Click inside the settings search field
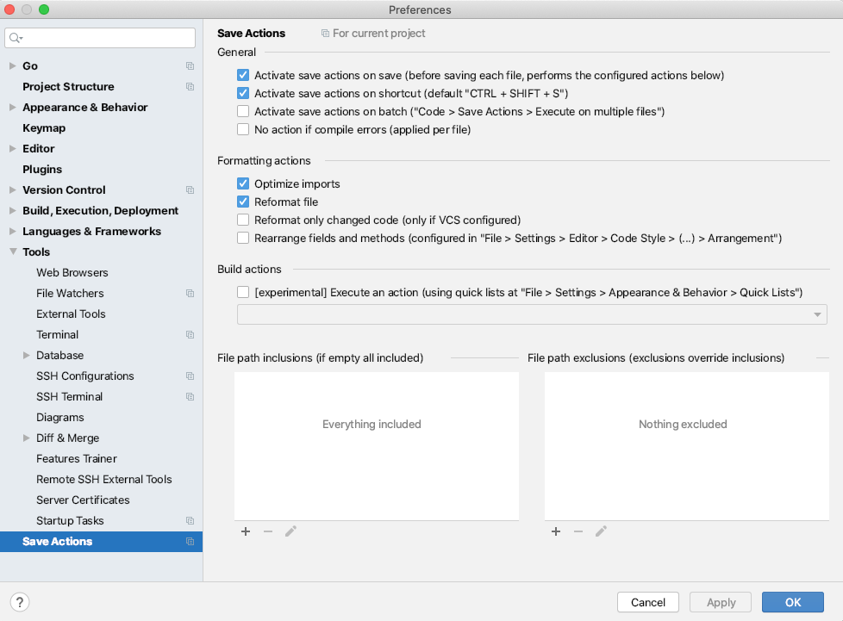Image resolution: width=843 pixels, height=621 pixels. click(x=108, y=38)
